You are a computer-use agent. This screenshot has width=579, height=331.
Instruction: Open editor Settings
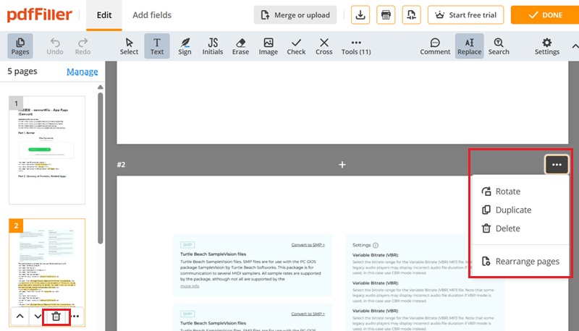[x=547, y=46]
